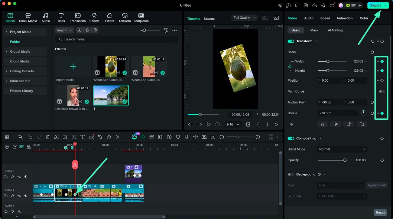
Task: Switch to the Titles tab
Action: pyautogui.click(x=61, y=18)
